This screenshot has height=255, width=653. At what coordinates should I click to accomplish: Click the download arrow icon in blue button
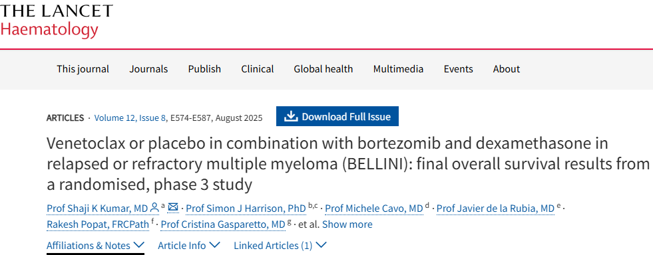[291, 116]
